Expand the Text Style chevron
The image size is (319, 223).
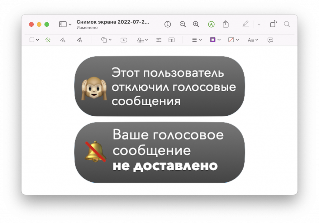(x=257, y=40)
